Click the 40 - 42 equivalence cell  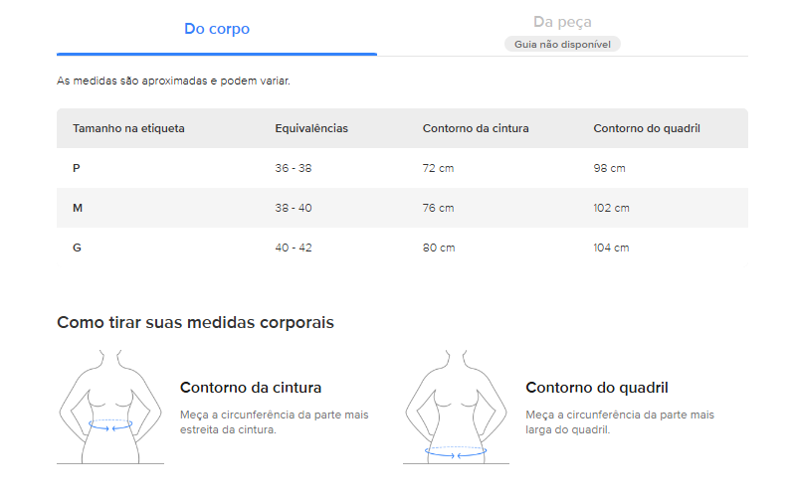point(294,248)
